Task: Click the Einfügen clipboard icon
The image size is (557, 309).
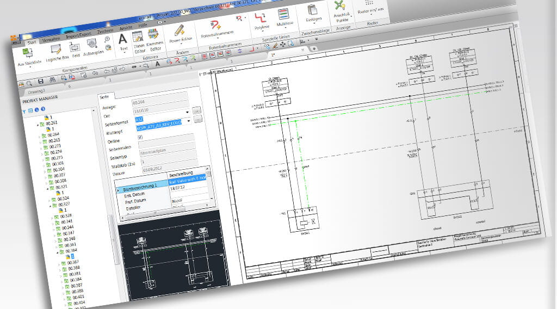Action: point(313,11)
